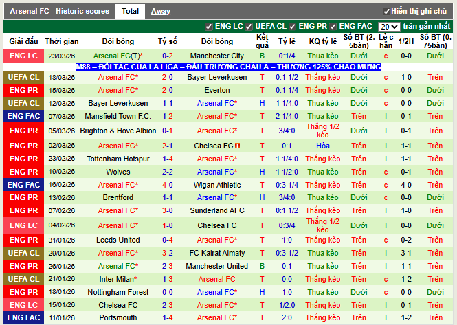This screenshot has height=325, width=457.
Task: Click the ENG FAC badge for Portsmouth match
Action: point(23,318)
